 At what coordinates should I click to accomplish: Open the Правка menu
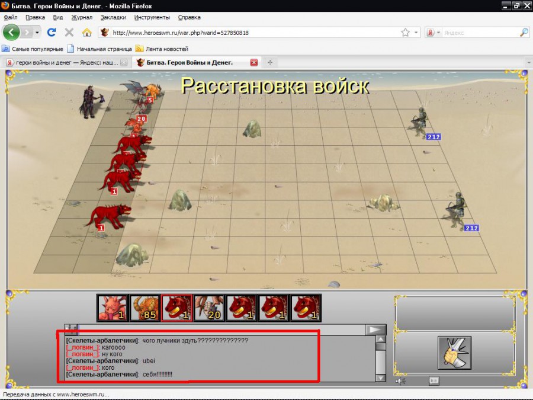(35, 17)
